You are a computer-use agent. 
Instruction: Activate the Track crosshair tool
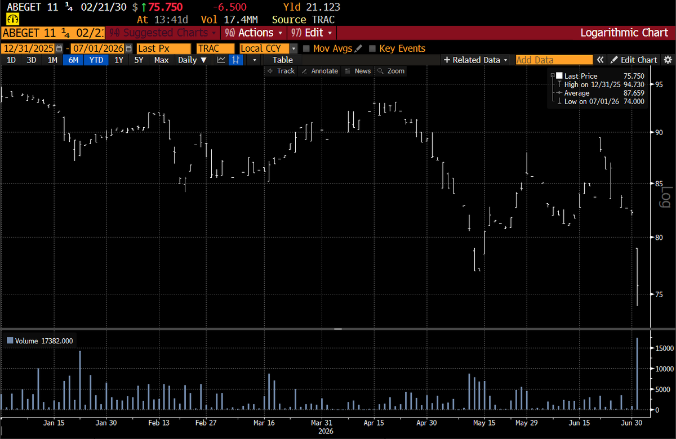coord(281,71)
